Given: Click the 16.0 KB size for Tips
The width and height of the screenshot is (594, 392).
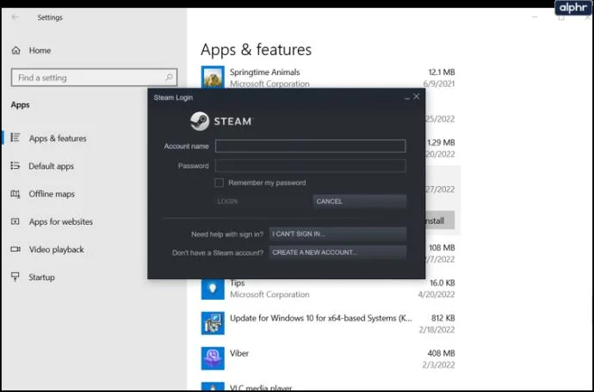Looking at the screenshot, I should tap(442, 283).
